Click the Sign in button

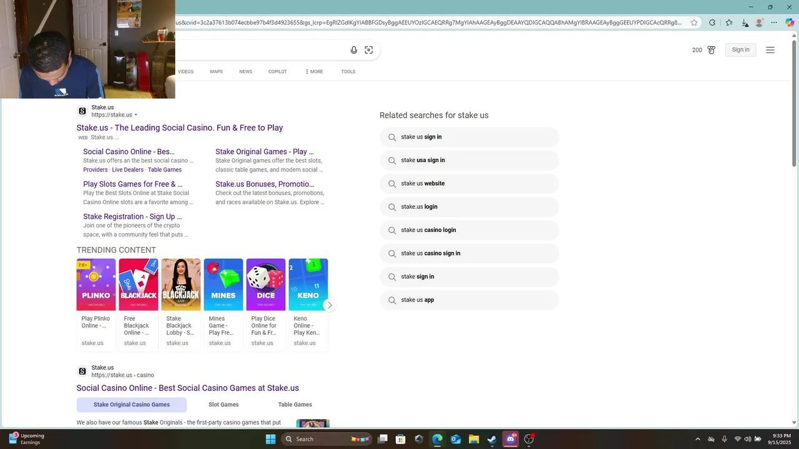tap(740, 50)
